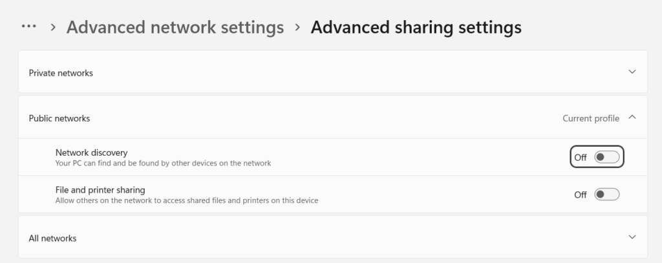Click the File and printer sharing description
This screenshot has height=263, width=662.
187,200
